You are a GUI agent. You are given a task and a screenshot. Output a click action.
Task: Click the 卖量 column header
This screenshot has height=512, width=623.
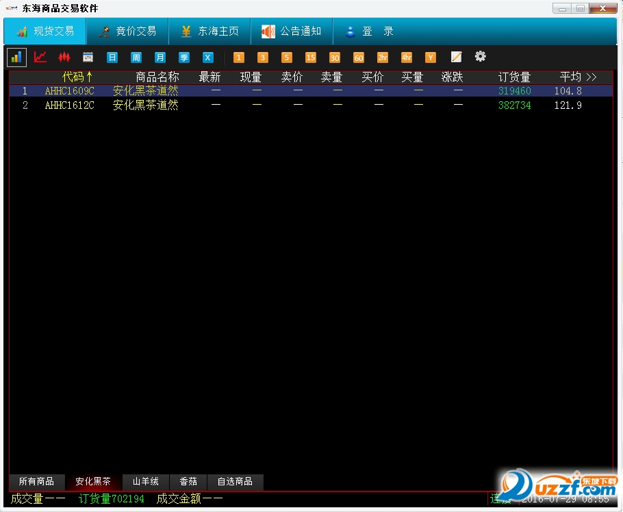331,77
